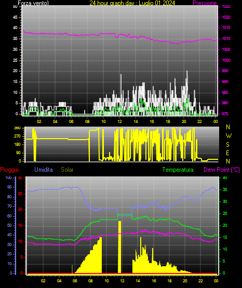
Task: Select the green Temperatura legend label
Action: click(178, 170)
